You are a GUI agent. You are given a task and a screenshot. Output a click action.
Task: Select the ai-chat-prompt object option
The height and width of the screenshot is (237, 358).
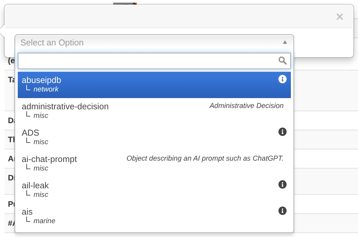tap(154, 164)
